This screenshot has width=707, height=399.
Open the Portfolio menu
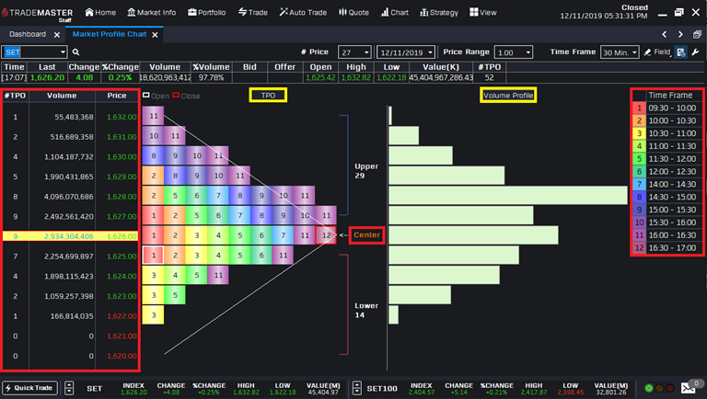pos(206,12)
